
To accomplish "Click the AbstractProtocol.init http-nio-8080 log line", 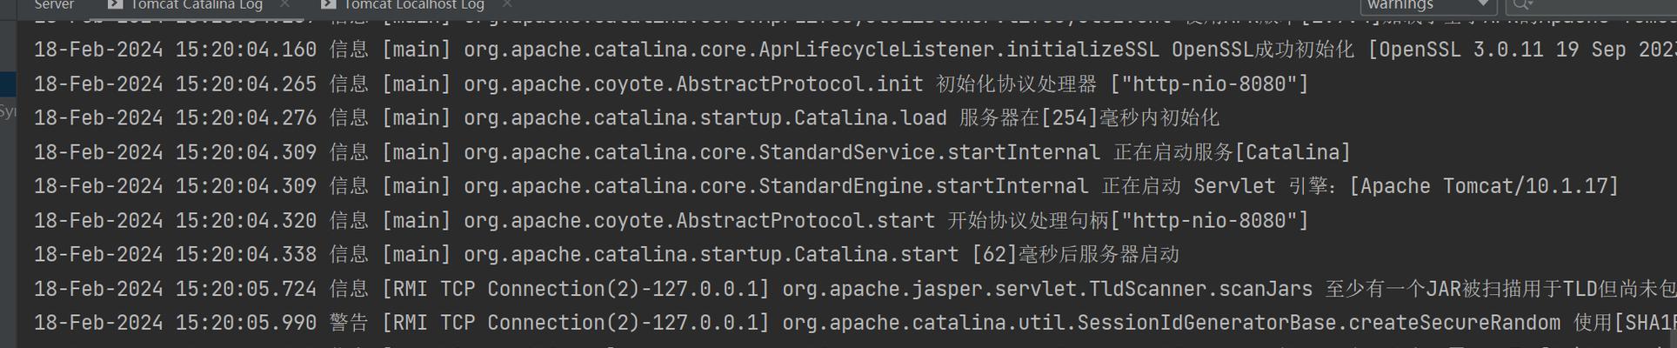I will [x=671, y=84].
